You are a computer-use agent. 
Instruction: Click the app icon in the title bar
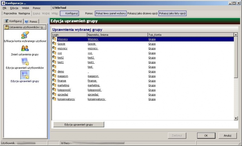click(3, 3)
